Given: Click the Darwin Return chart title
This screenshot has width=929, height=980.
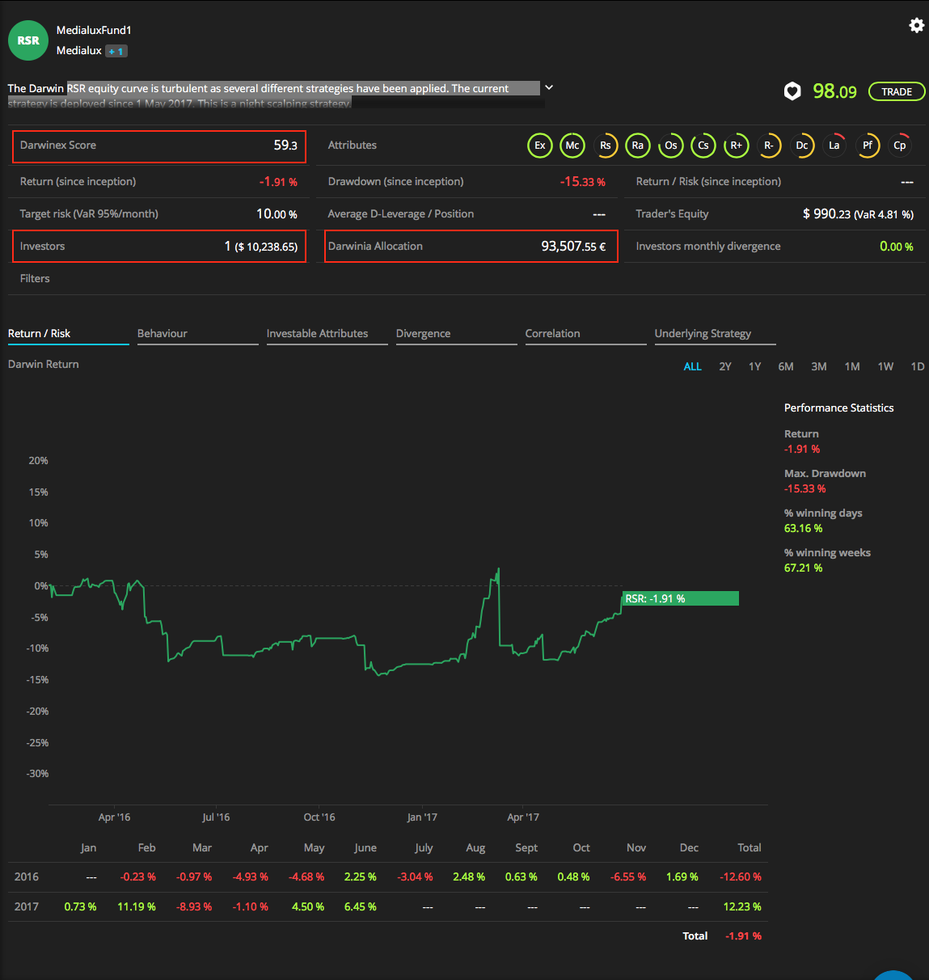Looking at the screenshot, I should tap(44, 364).
